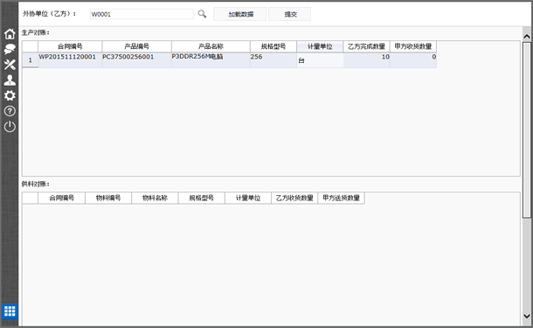The height and width of the screenshot is (328, 533).
Task: Click 合同编号 header in 供料对账 table
Action: click(61, 198)
